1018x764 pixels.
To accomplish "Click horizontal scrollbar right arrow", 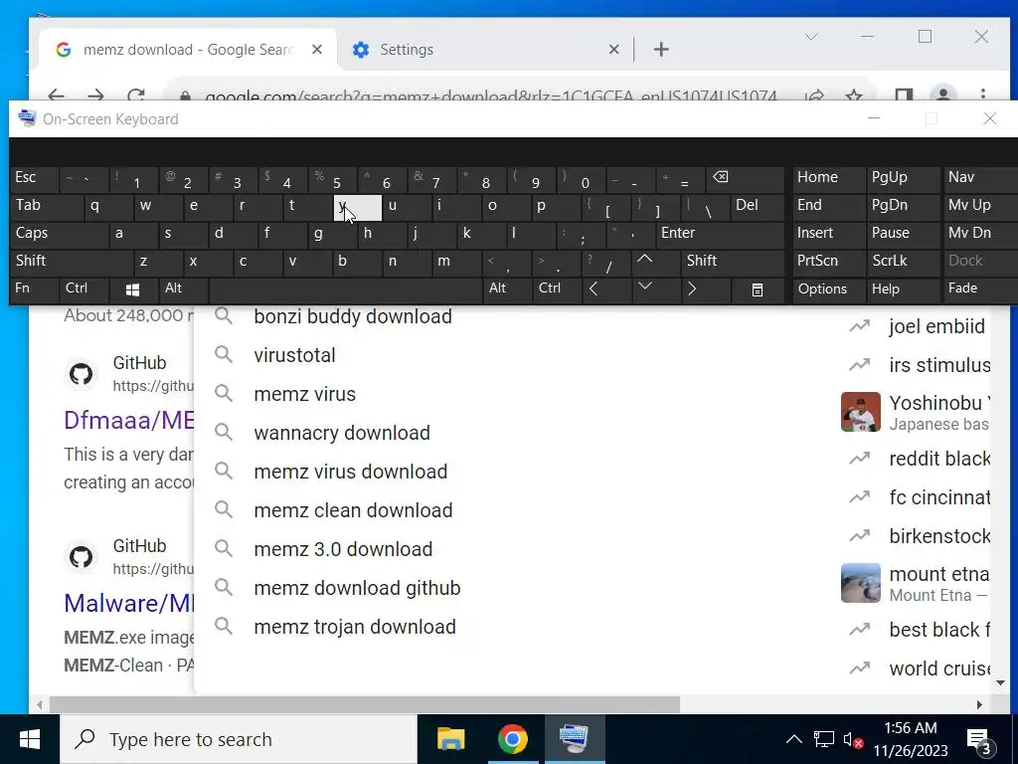I will (979, 704).
